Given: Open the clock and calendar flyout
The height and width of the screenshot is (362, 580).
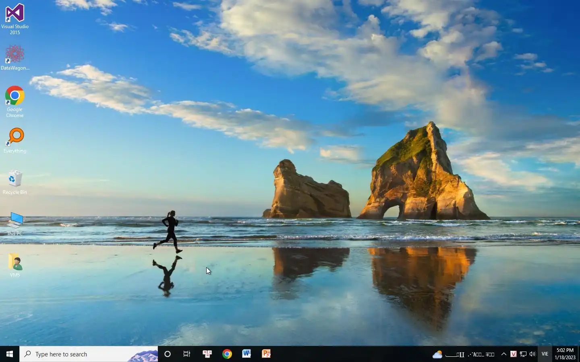Looking at the screenshot, I should point(565,354).
